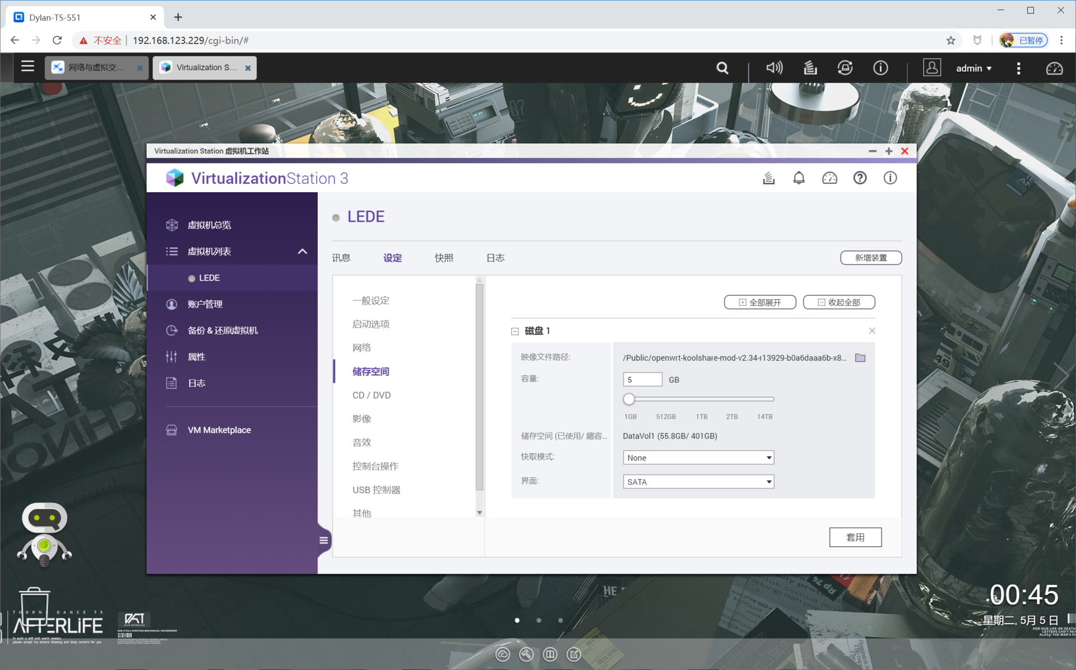Viewport: 1076px width, 670px height.
Task: Select 控制台操作 in settings list
Action: (x=375, y=466)
